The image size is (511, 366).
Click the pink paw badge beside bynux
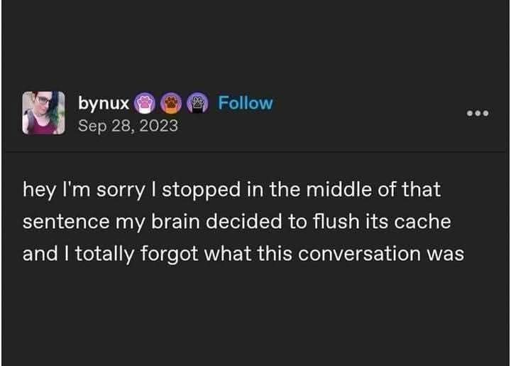[x=146, y=104]
